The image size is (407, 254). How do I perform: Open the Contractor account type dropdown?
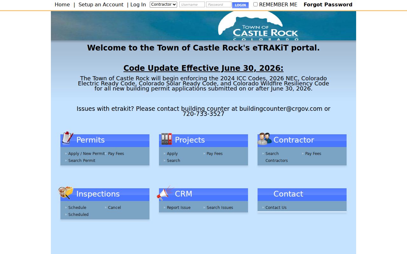163,4
